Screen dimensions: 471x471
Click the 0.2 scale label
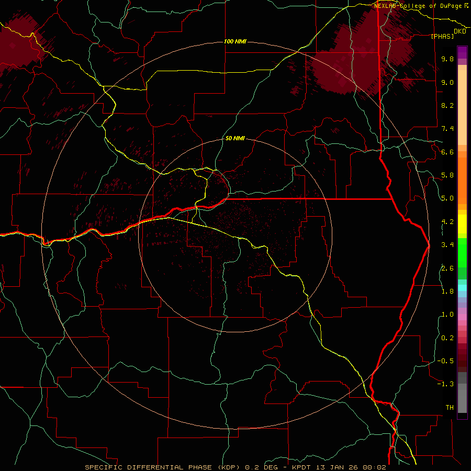coord(447,338)
